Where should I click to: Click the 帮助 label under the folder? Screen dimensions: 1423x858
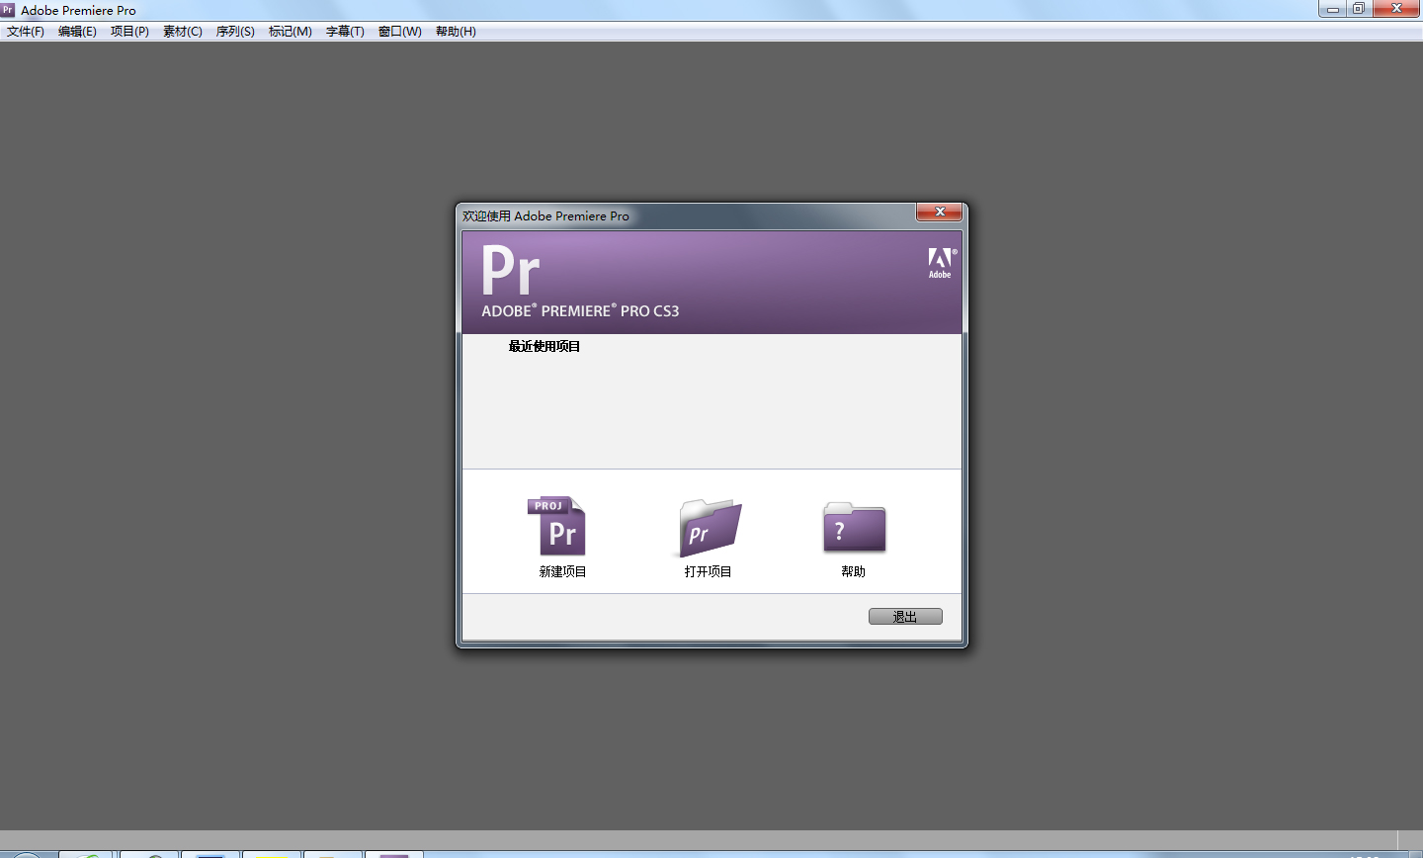[854, 571]
